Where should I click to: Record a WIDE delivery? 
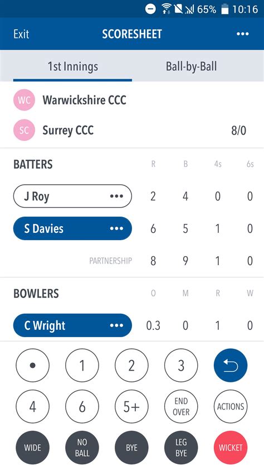coord(33,448)
